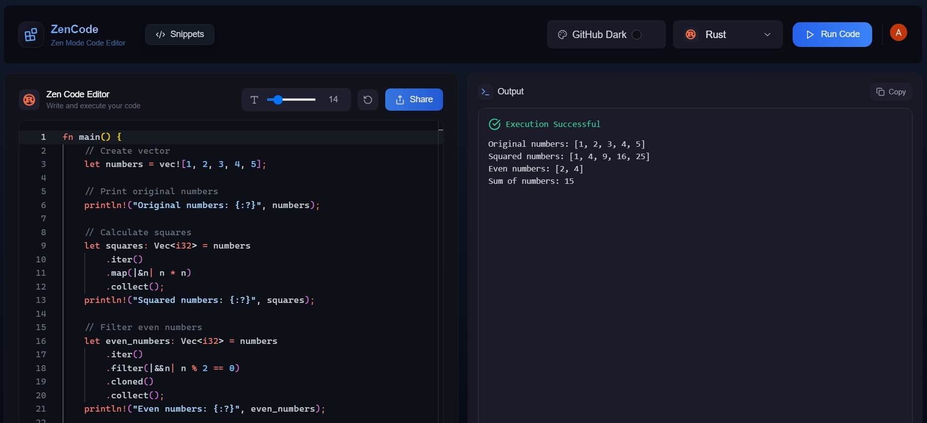Expand the Rust language dropdown chevron
Screen dimensions: 927x423
pos(767,35)
